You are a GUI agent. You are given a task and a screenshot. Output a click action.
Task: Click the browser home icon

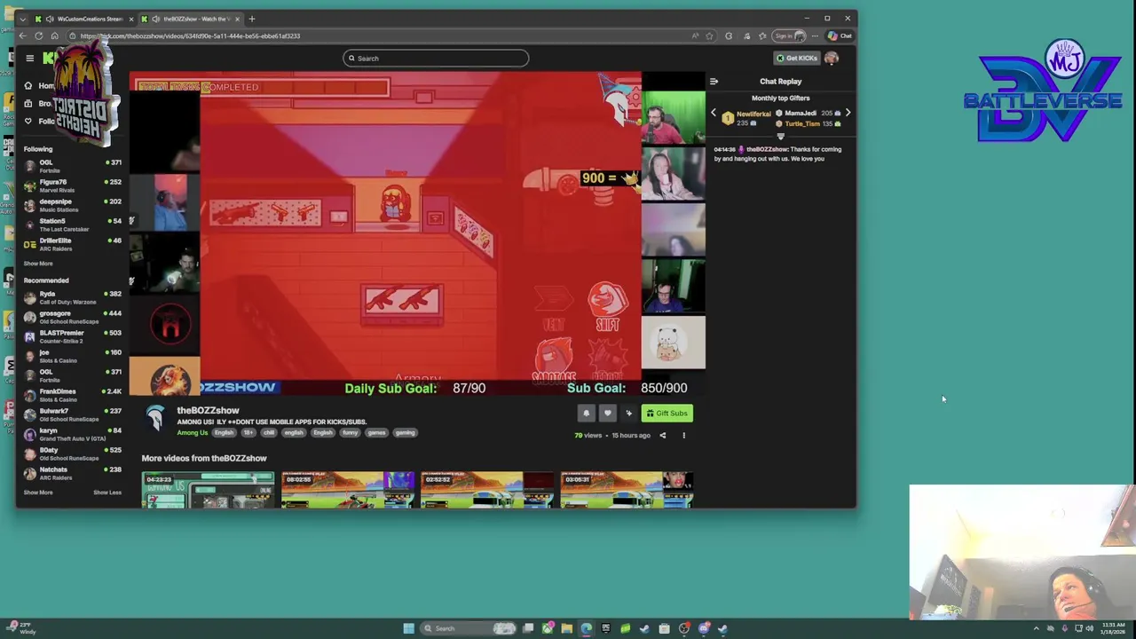click(x=54, y=36)
